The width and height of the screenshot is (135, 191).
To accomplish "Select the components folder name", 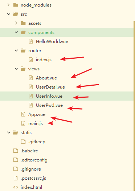I will 41,32.
